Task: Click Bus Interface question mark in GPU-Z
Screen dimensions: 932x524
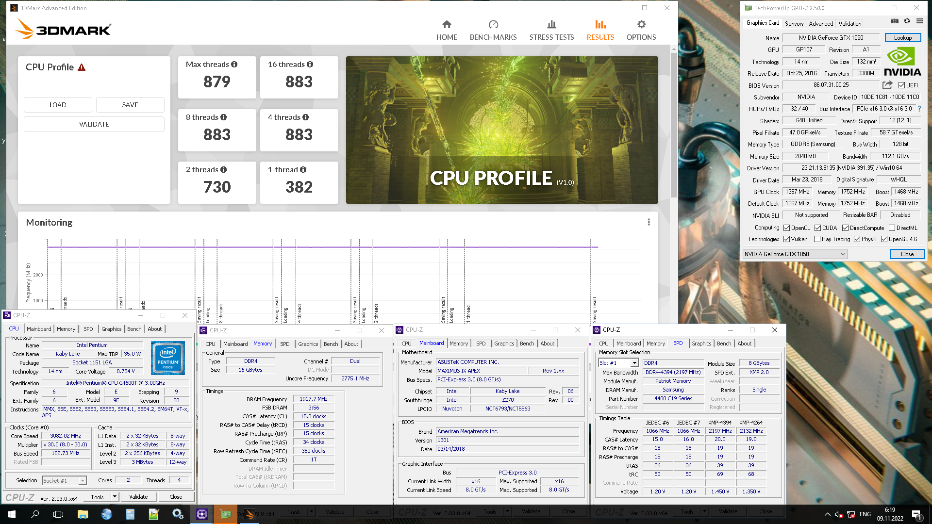Action: [919, 109]
